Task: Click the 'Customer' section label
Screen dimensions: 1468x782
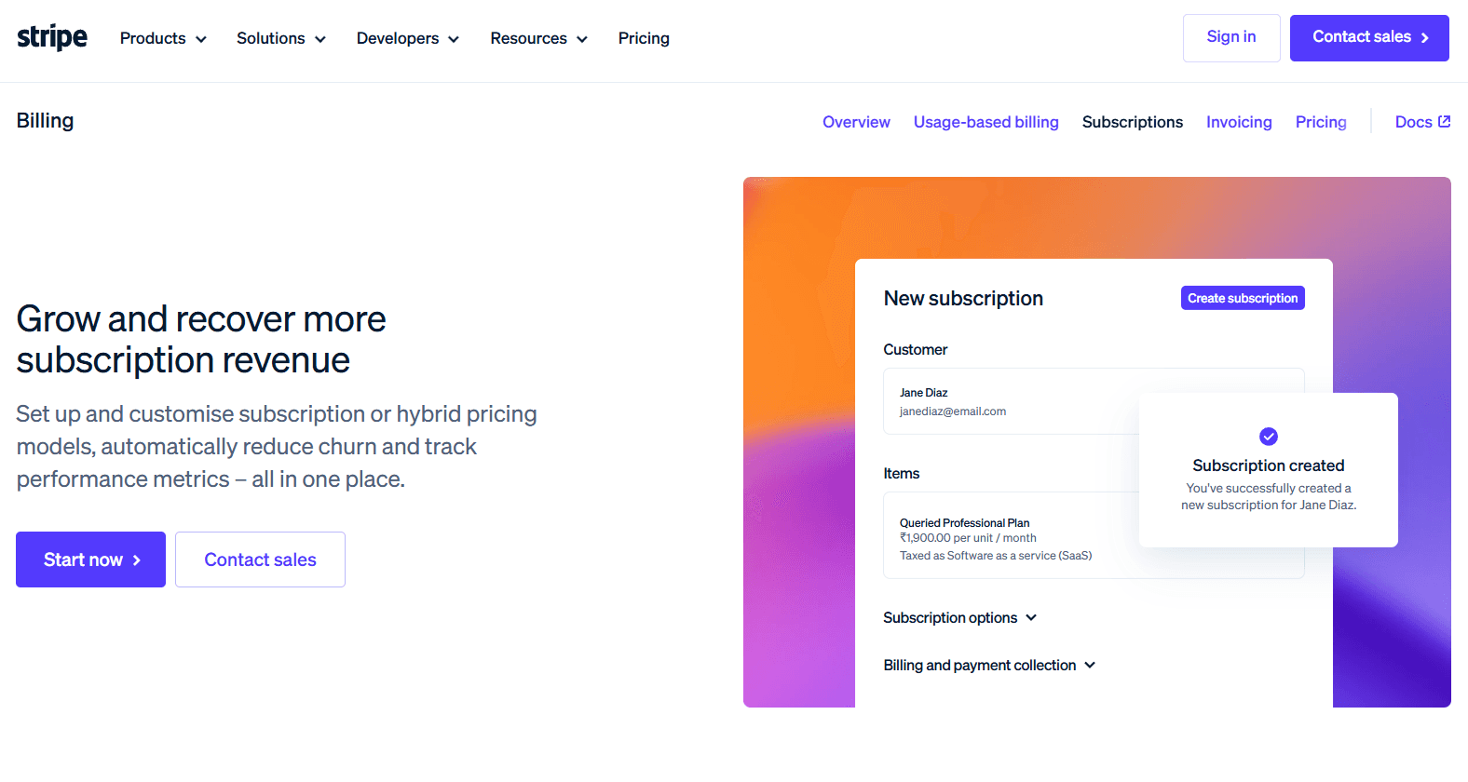Action: click(915, 349)
